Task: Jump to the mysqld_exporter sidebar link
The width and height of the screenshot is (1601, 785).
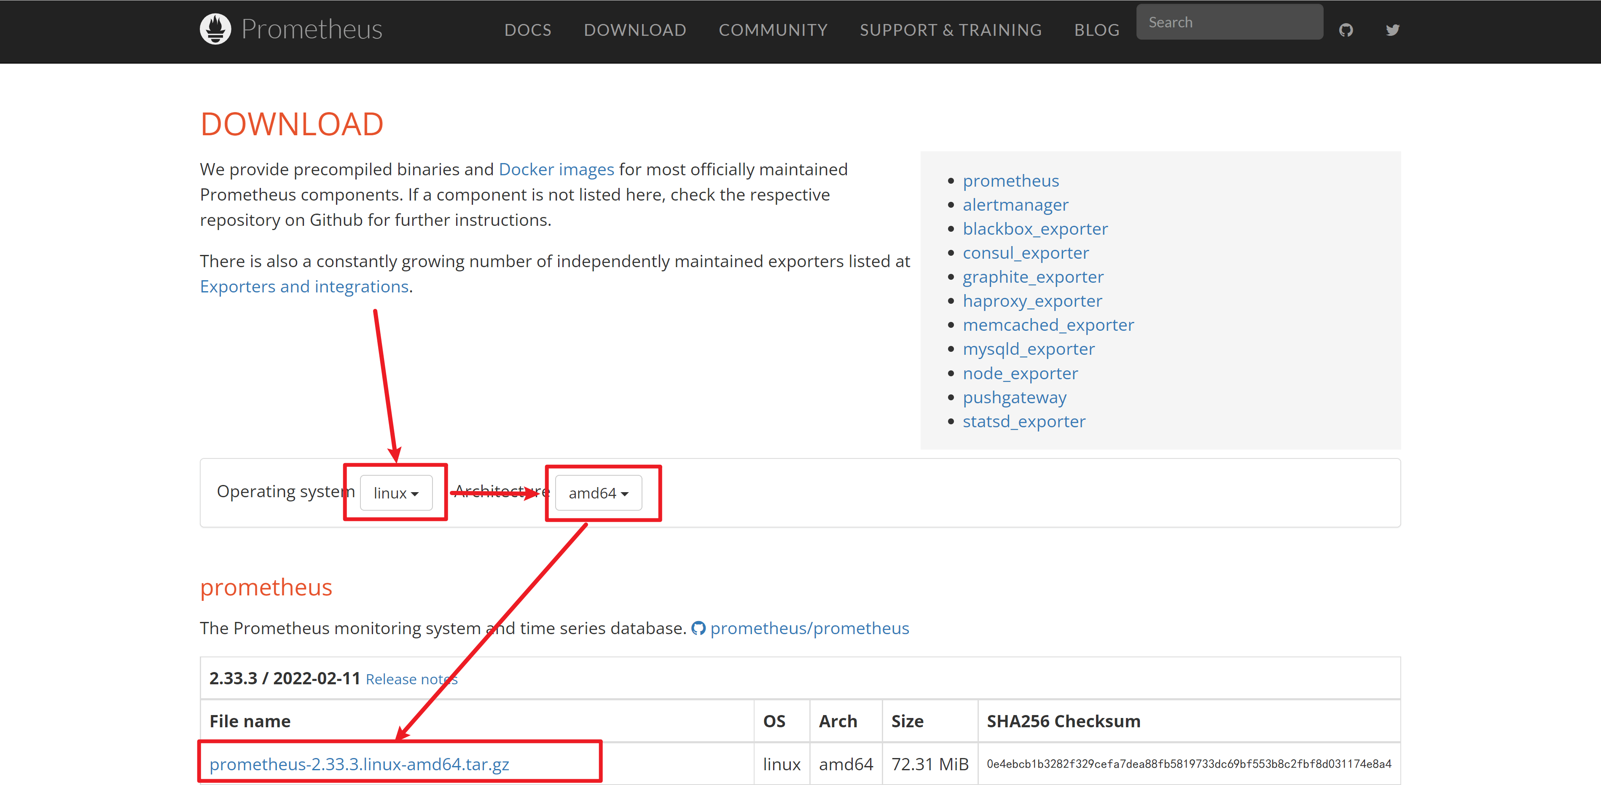Action: pyautogui.click(x=1028, y=349)
